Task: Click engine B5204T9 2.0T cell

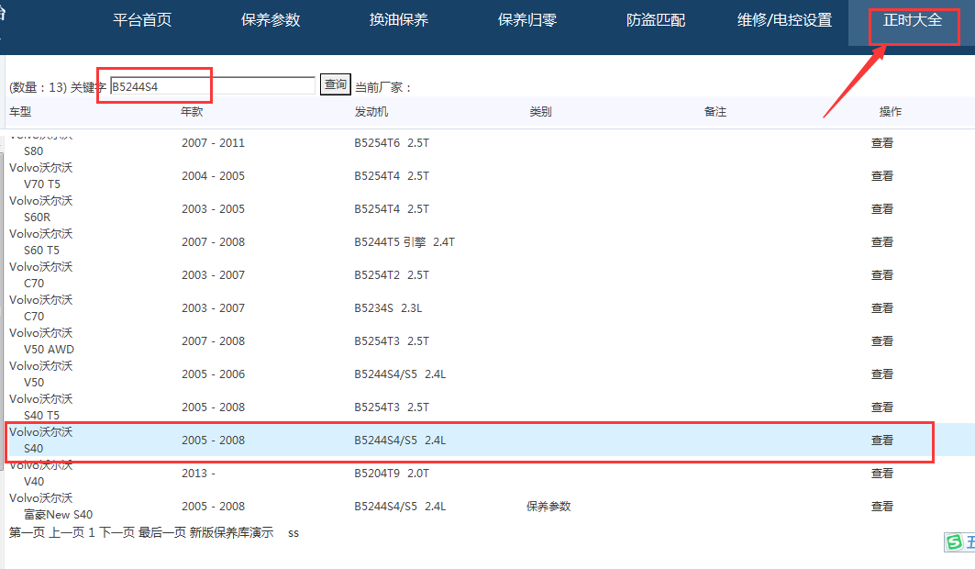Action: (392, 474)
